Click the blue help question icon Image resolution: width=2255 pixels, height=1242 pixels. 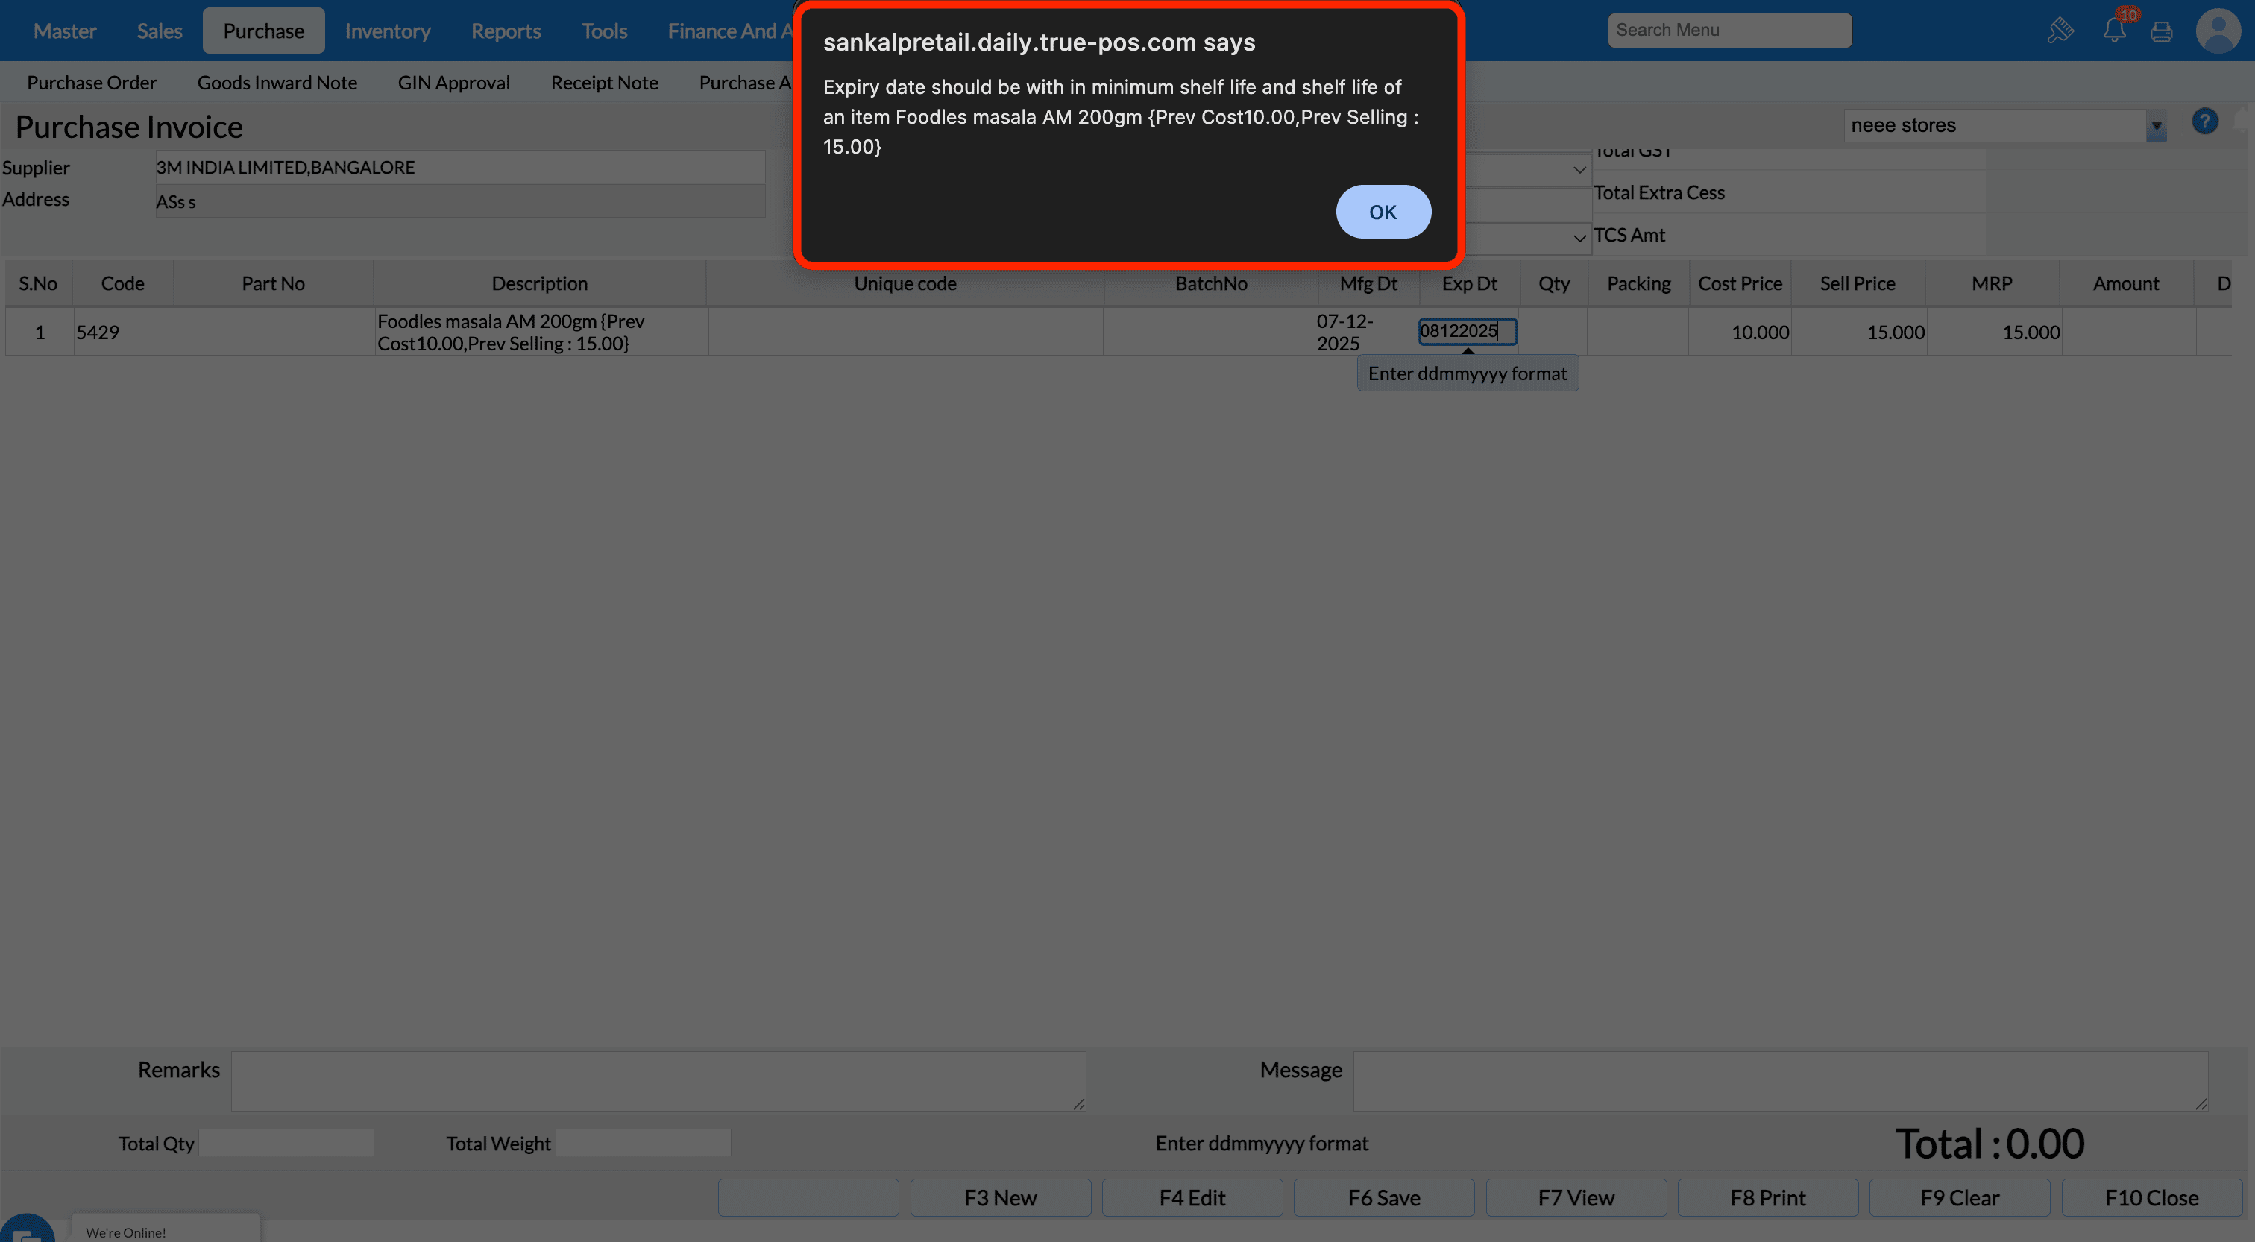pyautogui.click(x=2204, y=122)
